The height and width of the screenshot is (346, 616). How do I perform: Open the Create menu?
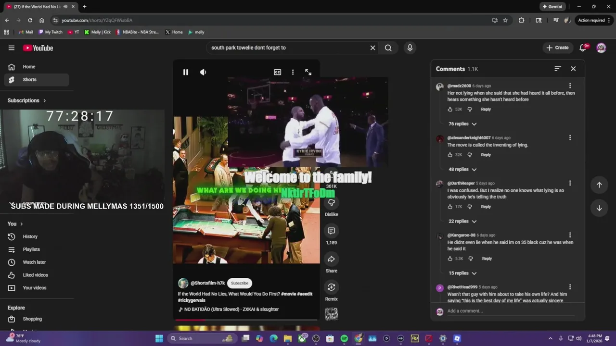[x=558, y=48]
